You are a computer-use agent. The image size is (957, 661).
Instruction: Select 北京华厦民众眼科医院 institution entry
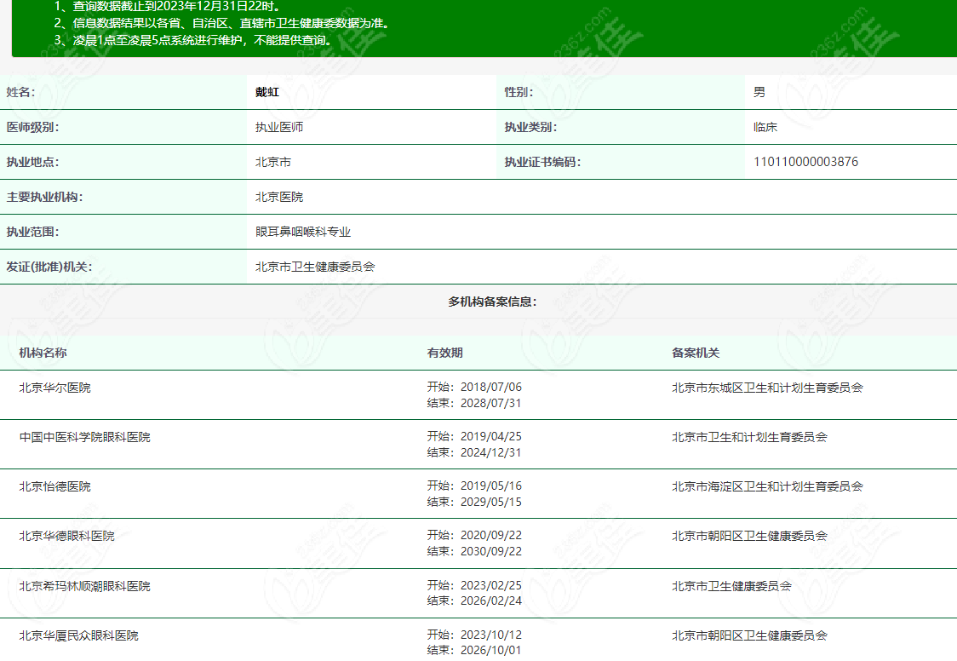(x=79, y=635)
